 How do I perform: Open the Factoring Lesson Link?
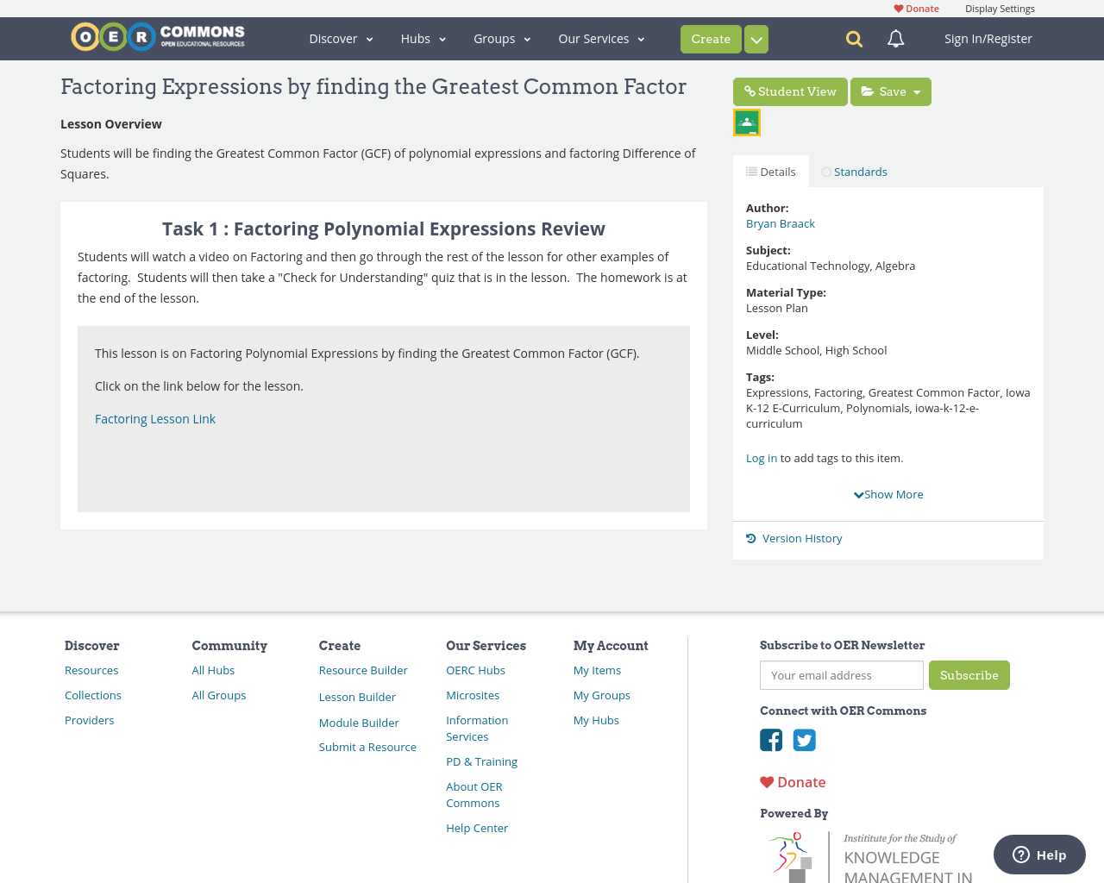(x=155, y=418)
